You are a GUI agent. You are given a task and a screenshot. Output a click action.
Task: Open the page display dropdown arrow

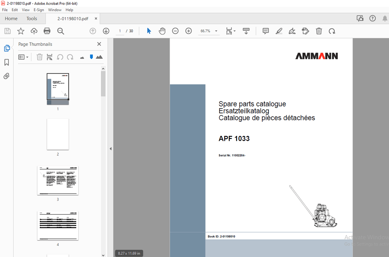[234, 31]
